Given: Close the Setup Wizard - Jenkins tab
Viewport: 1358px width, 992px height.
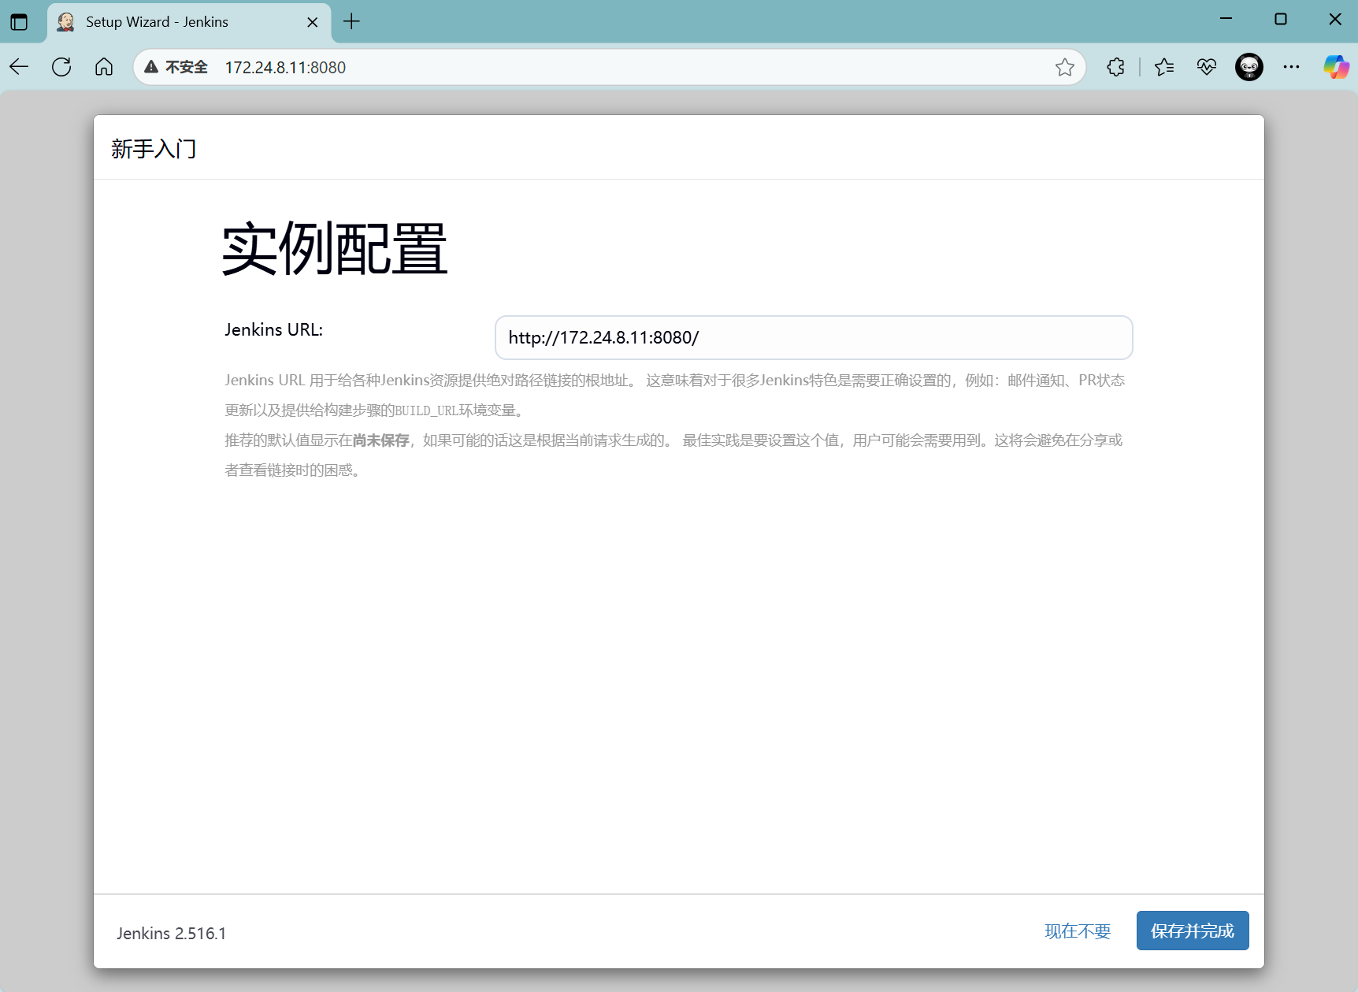Looking at the screenshot, I should (313, 22).
